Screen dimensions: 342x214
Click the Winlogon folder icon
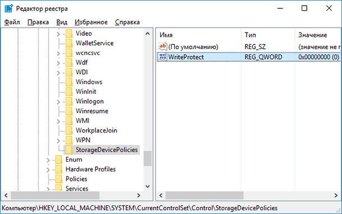coord(69,102)
